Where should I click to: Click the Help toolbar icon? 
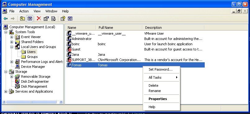[63, 19]
